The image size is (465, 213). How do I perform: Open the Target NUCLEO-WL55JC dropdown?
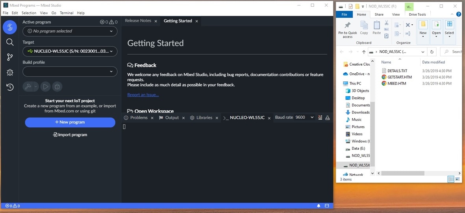click(70, 51)
